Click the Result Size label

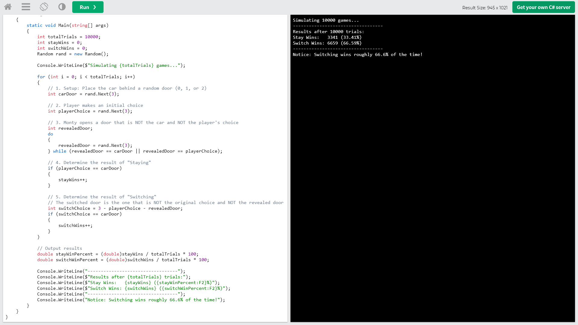485,8
